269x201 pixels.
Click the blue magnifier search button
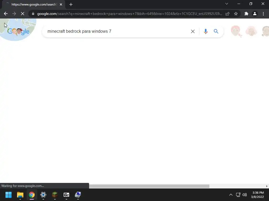click(x=216, y=31)
